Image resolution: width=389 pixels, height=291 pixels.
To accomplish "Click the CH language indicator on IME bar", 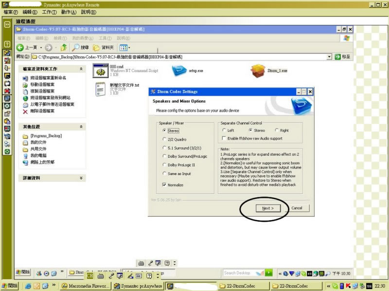I will click(x=90, y=275).
